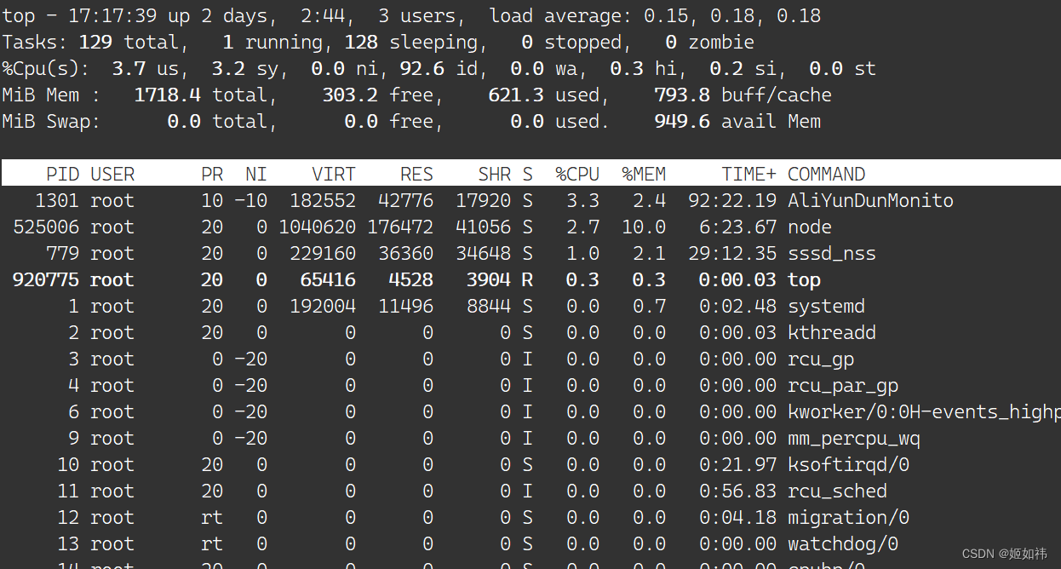Select the kthreadd process name
This screenshot has width=1061, height=569.
pyautogui.click(x=832, y=333)
